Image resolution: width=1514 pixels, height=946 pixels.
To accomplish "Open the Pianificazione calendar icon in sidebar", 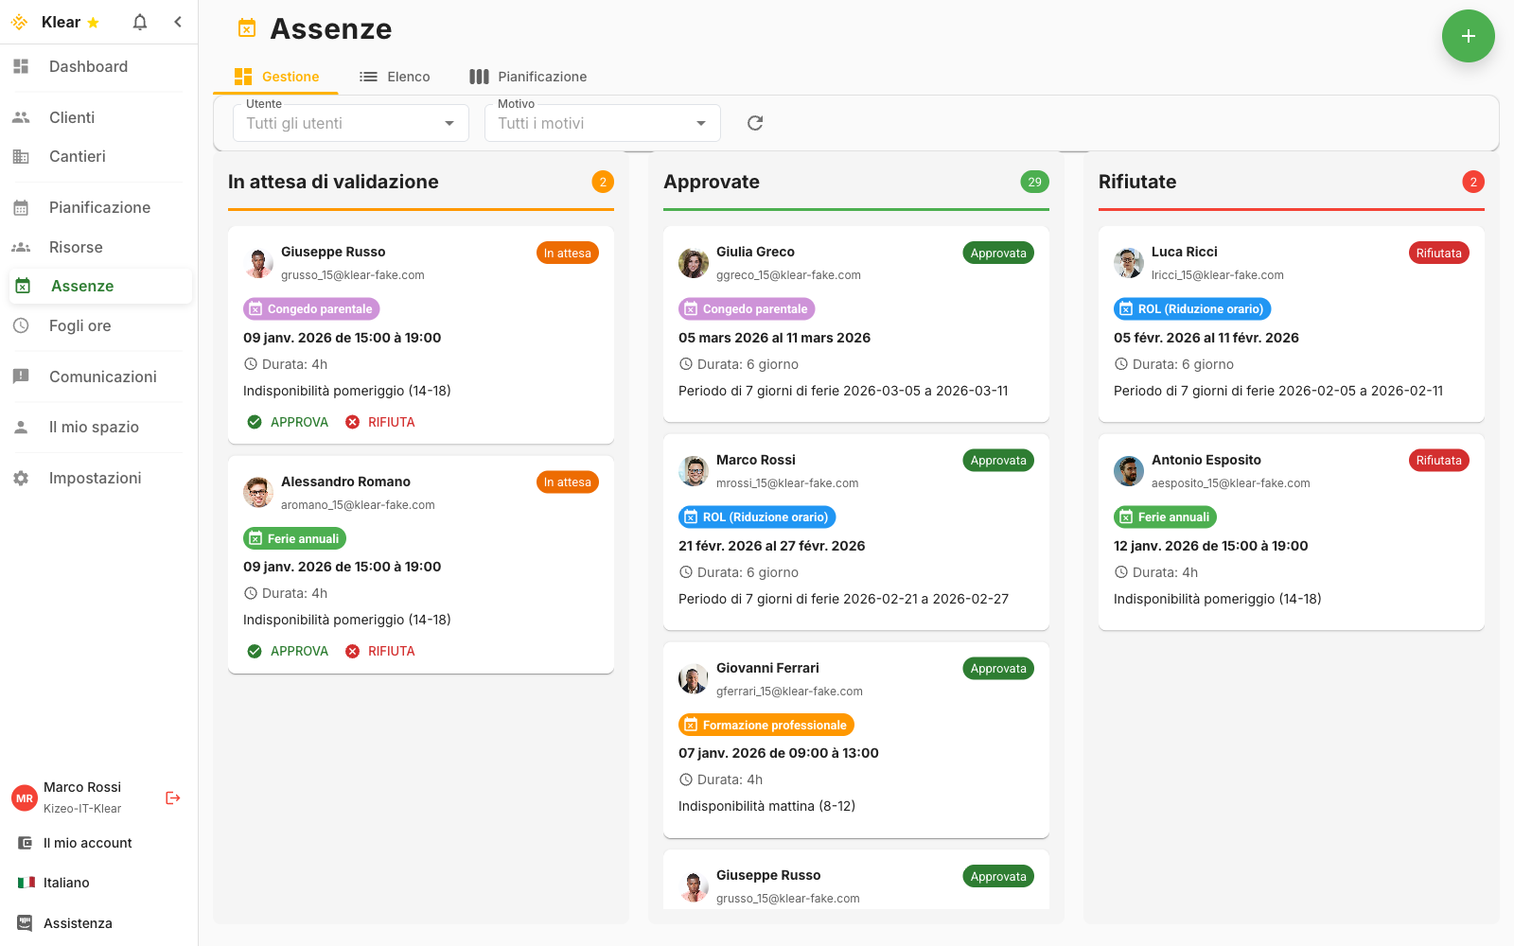I will point(21,207).
